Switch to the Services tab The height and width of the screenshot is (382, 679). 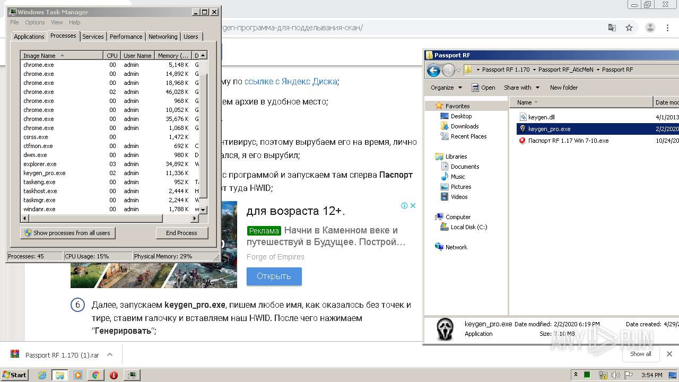click(x=93, y=37)
